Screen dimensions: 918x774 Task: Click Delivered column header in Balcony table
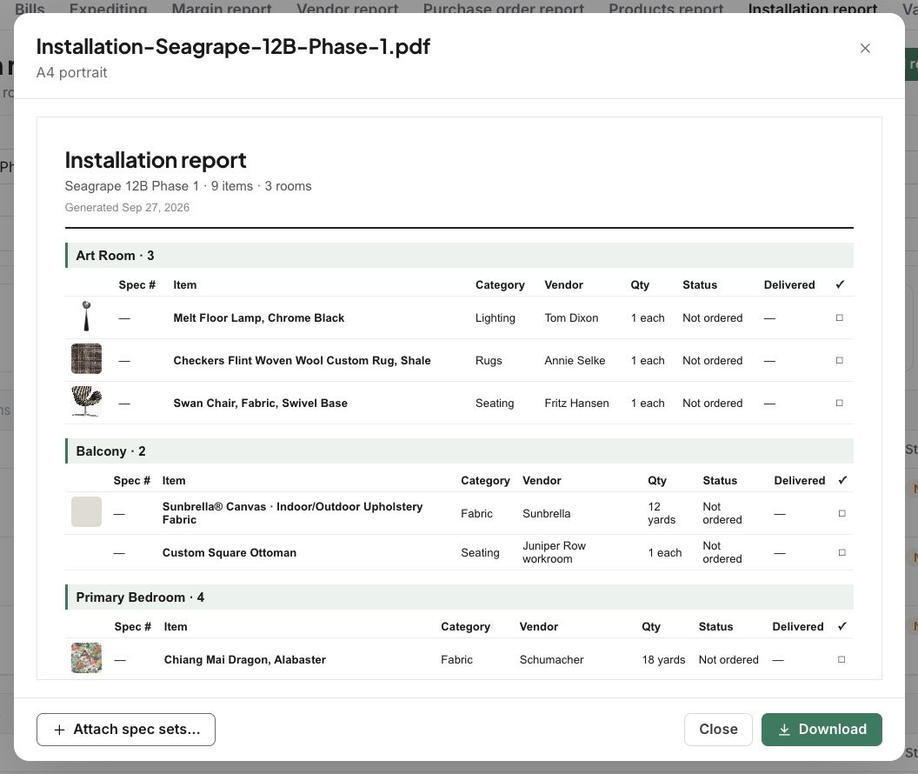[x=799, y=481]
